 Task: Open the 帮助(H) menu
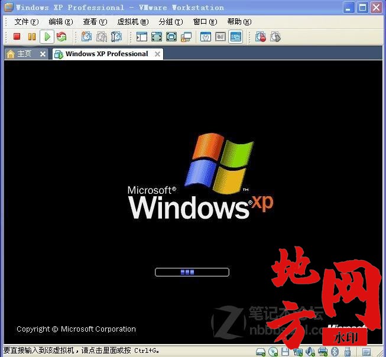pyautogui.click(x=239, y=22)
